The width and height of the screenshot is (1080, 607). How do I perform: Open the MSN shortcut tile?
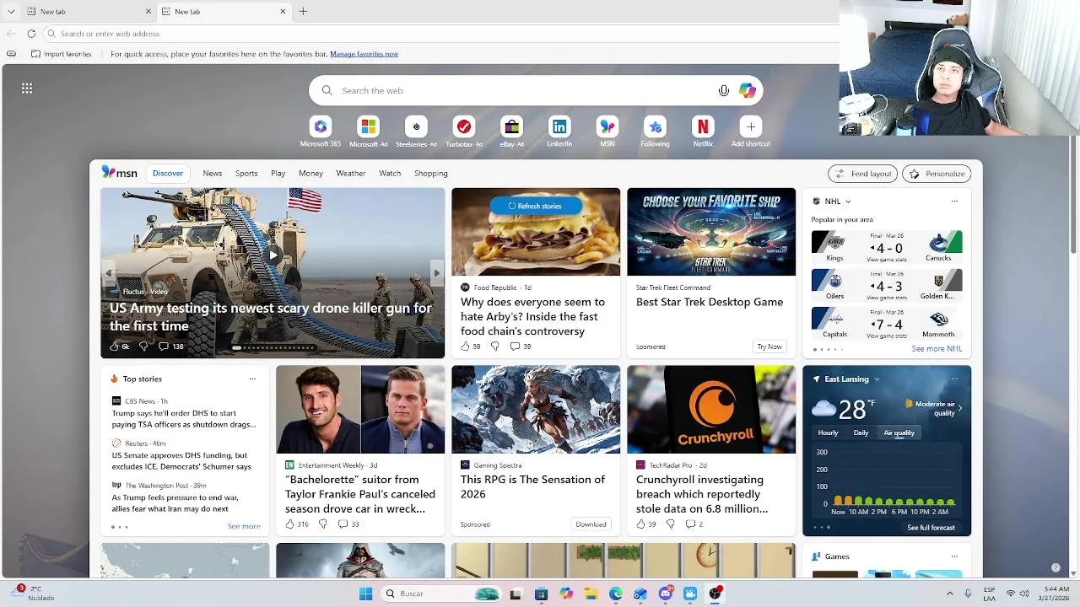(x=607, y=126)
